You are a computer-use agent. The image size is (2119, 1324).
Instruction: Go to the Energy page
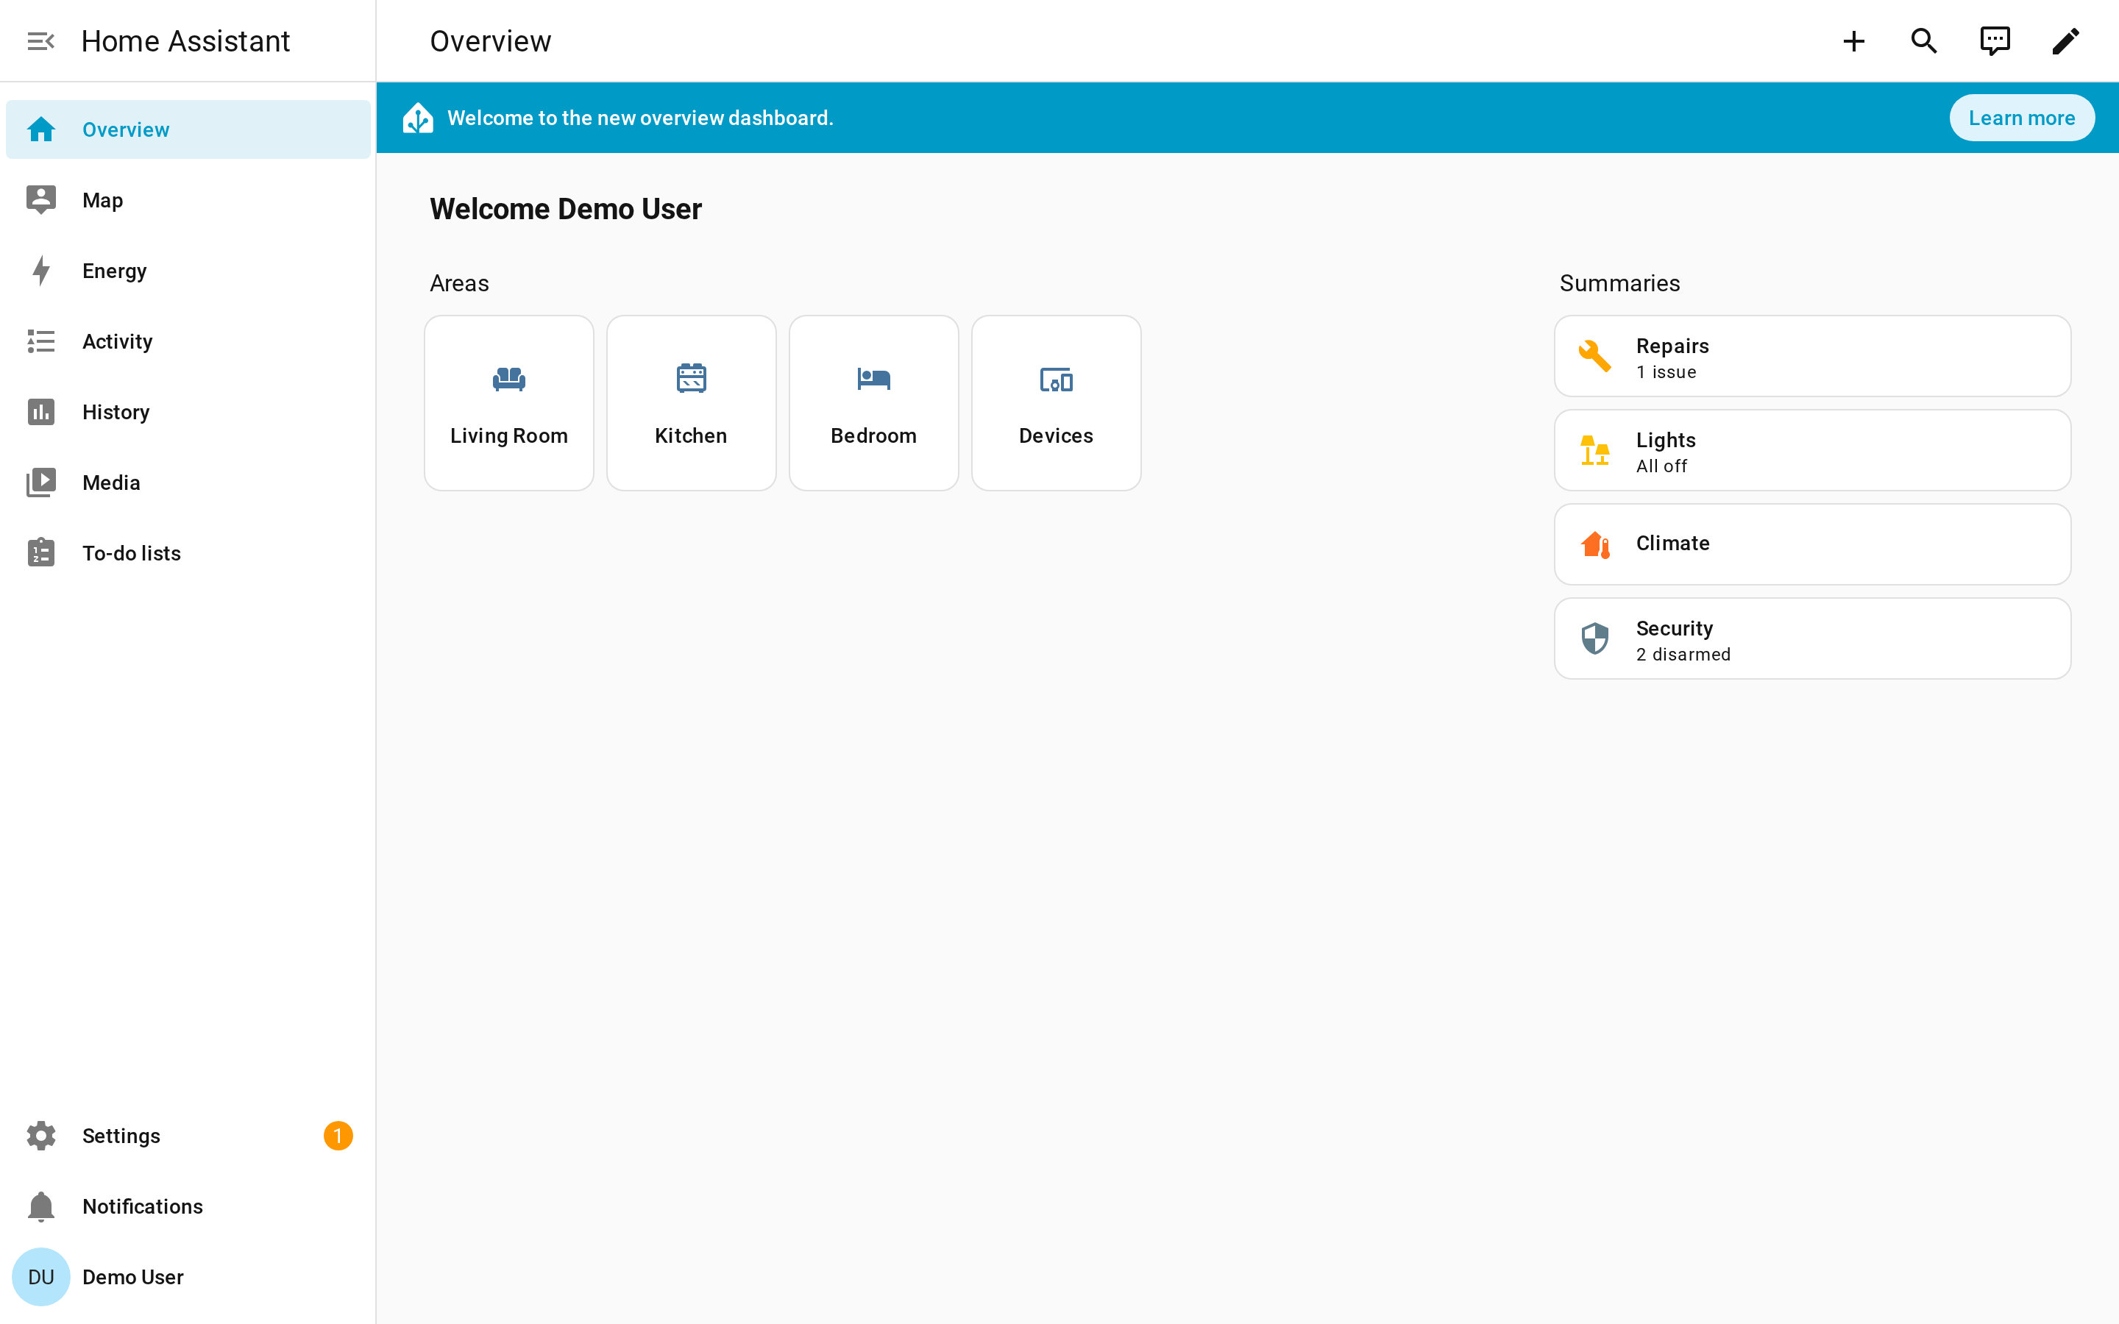pos(188,271)
